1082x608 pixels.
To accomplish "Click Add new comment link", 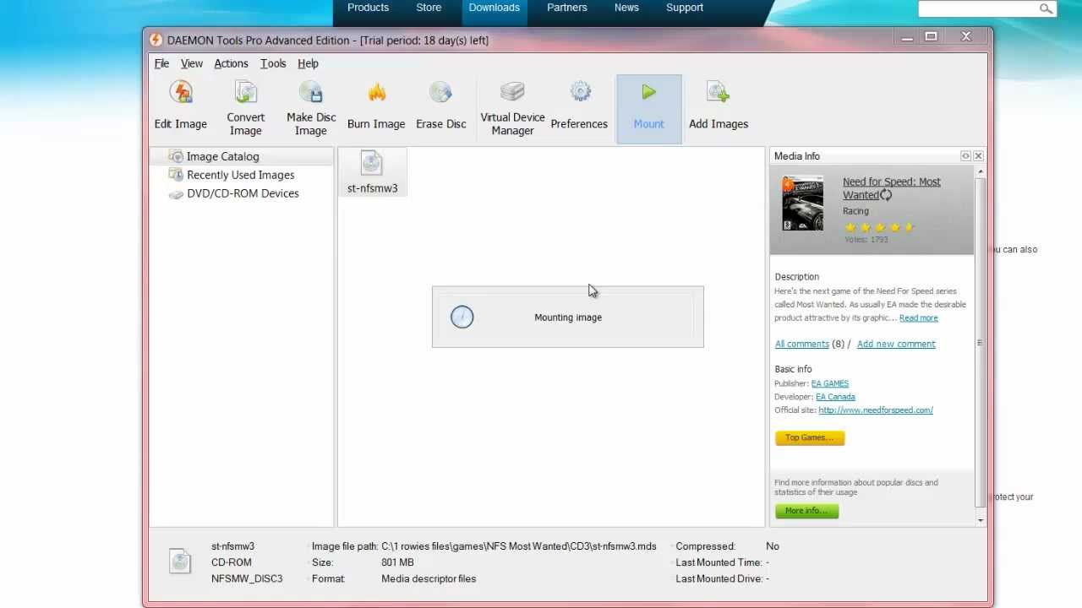I will pyautogui.click(x=896, y=344).
